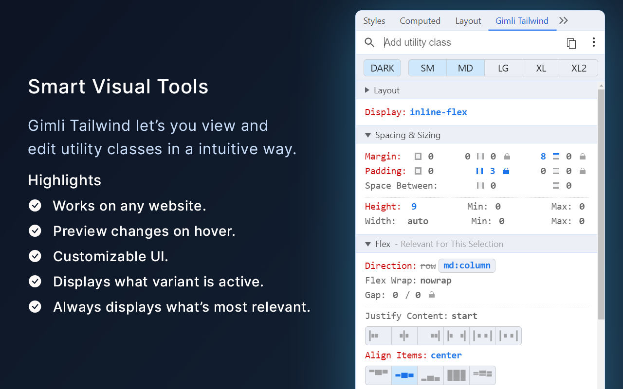This screenshot has width=623, height=389.
Task: Click the md:column direction chip
Action: [x=467, y=266]
